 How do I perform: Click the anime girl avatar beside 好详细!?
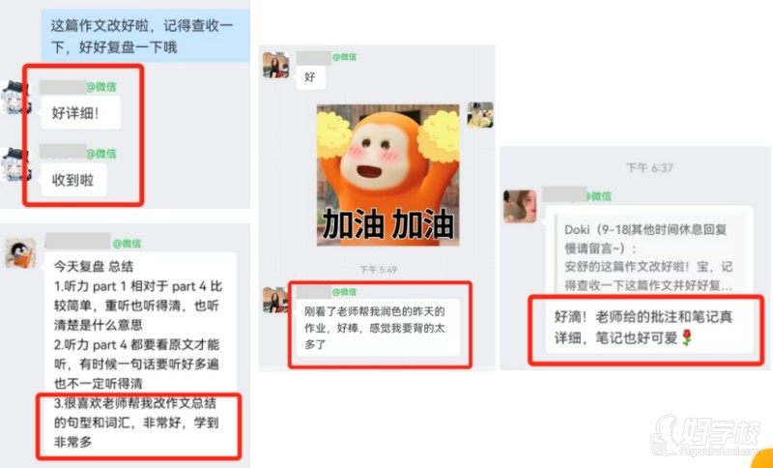(x=14, y=97)
